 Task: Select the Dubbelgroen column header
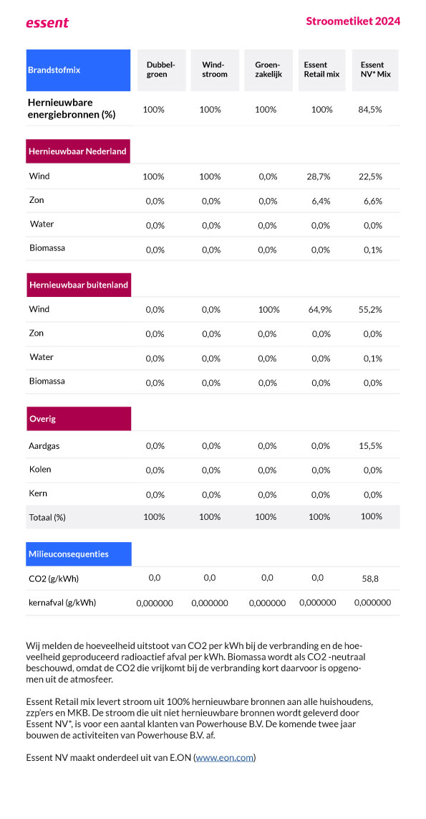tap(161, 70)
